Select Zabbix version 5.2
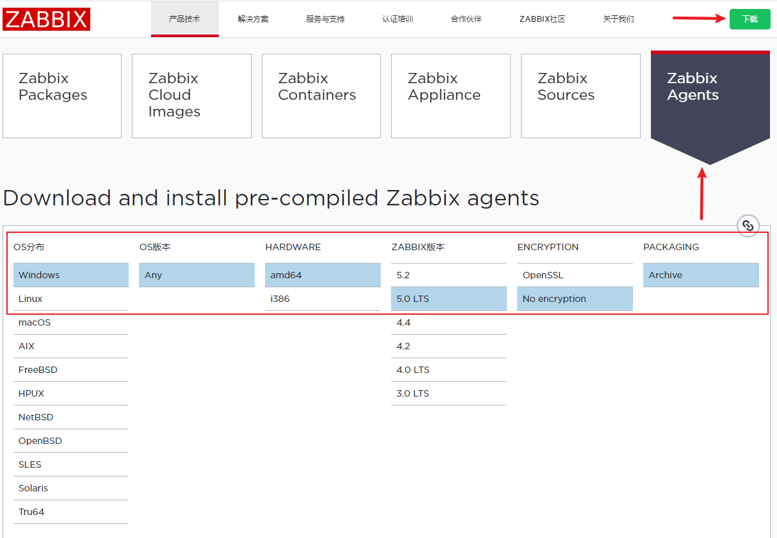 448,275
